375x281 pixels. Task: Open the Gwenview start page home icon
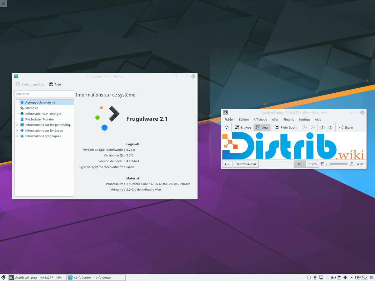click(x=227, y=127)
